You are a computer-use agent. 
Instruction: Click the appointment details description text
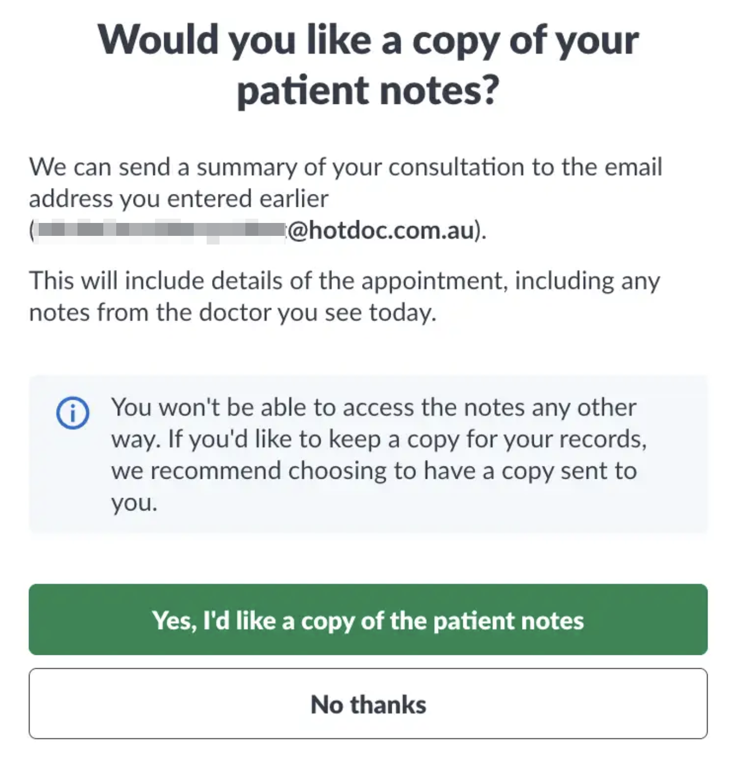click(x=344, y=295)
